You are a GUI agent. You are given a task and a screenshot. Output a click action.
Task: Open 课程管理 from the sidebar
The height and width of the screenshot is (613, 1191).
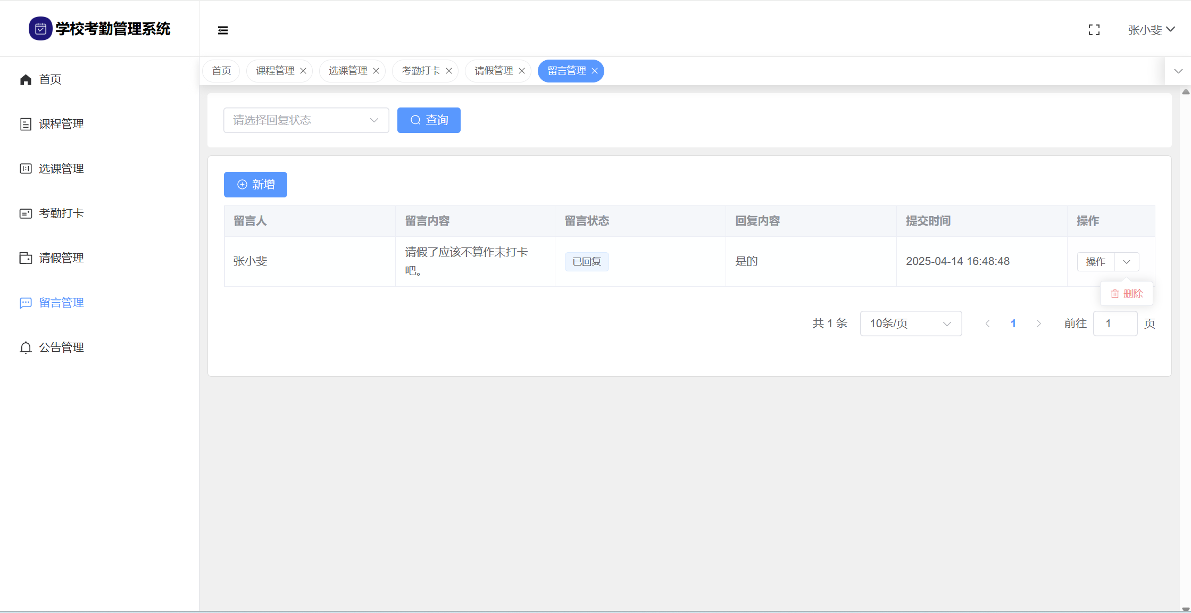click(x=61, y=124)
